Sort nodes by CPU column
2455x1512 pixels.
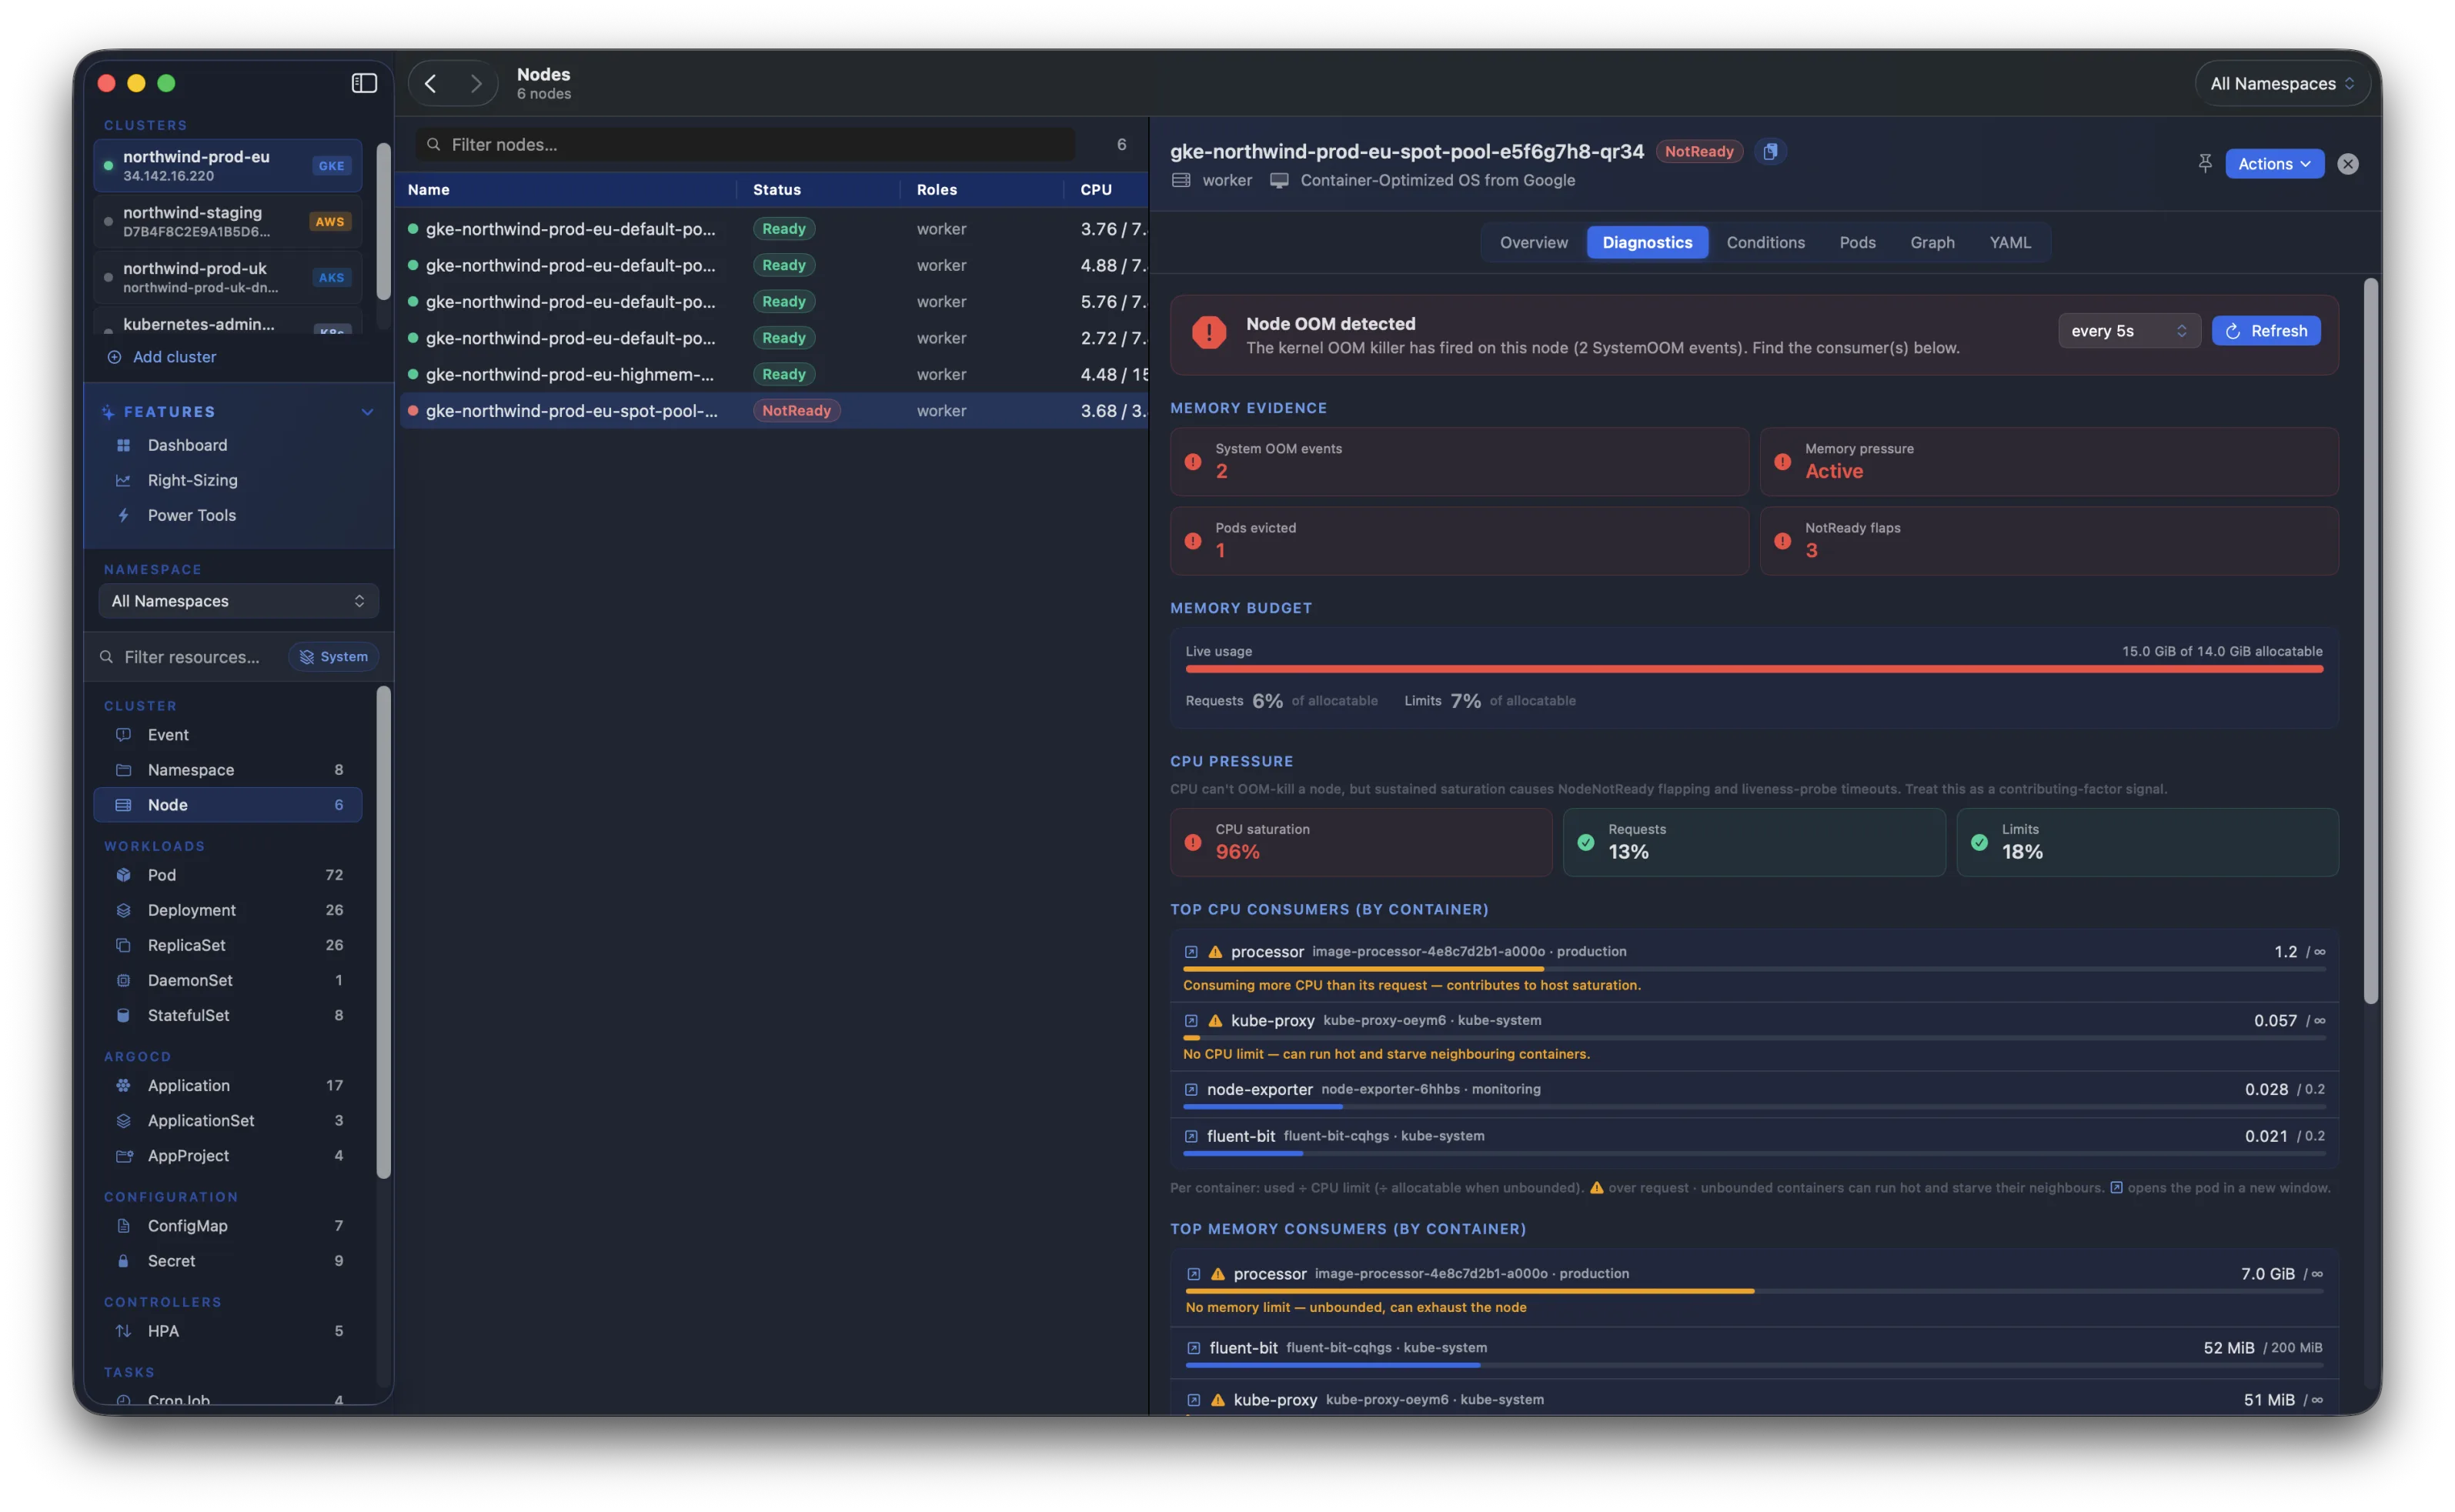[1106, 190]
